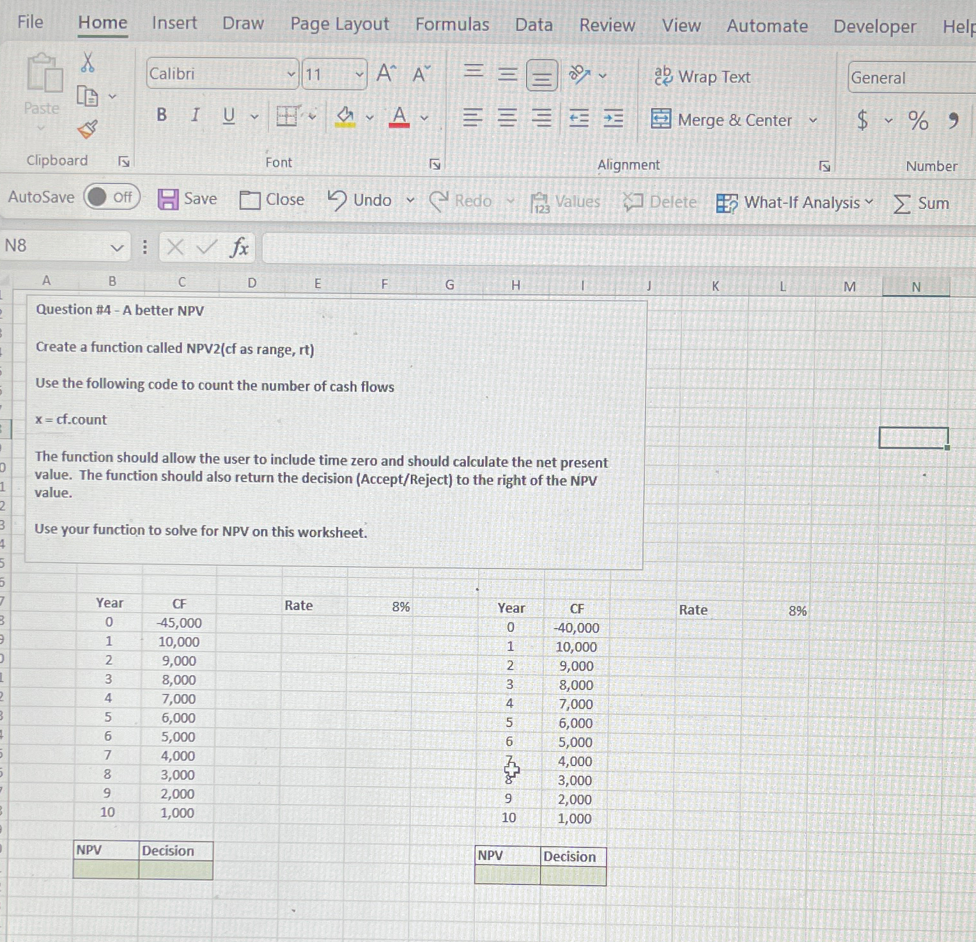Click the Insert Function fx icon
This screenshot has width=976, height=942.
[240, 247]
